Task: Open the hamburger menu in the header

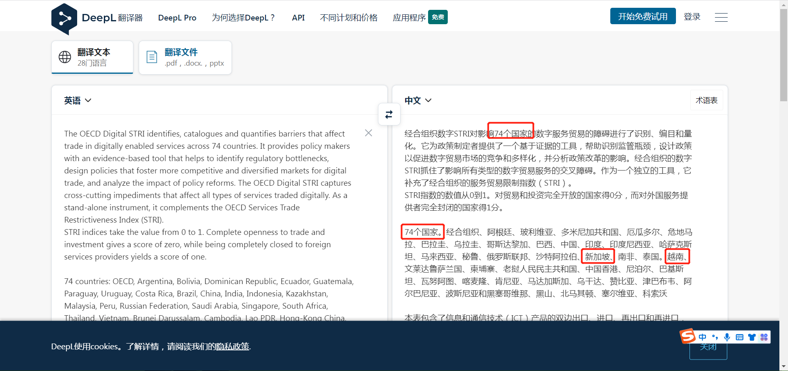Action: [721, 17]
